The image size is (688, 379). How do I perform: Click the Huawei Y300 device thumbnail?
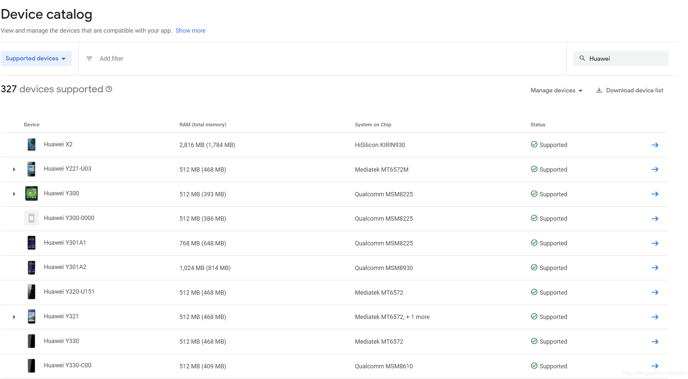[x=31, y=193]
